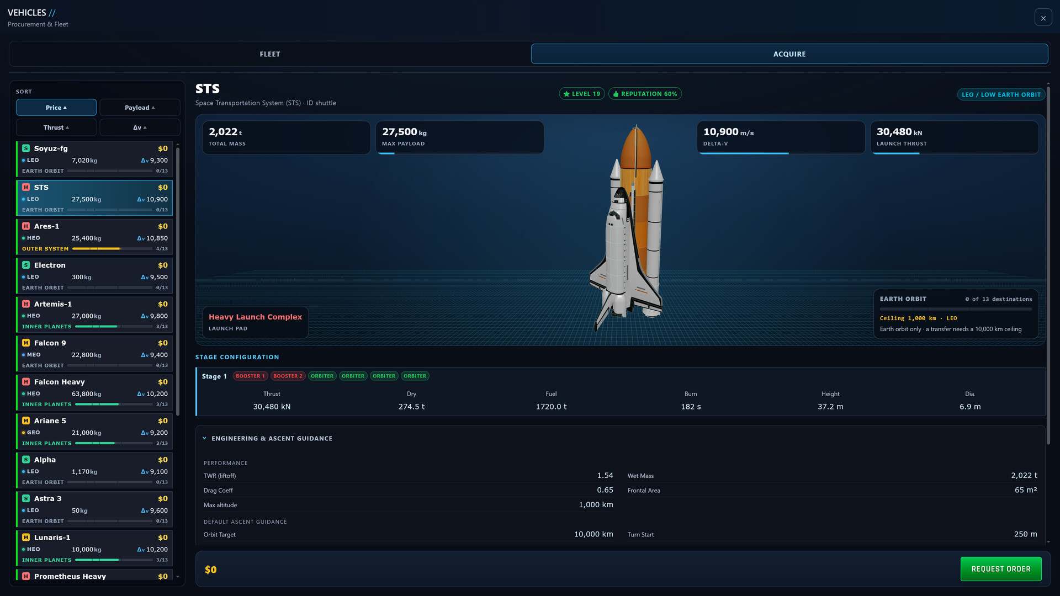Click the Orbit Target 10,000 km value
The height and width of the screenshot is (596, 1060).
(593, 534)
